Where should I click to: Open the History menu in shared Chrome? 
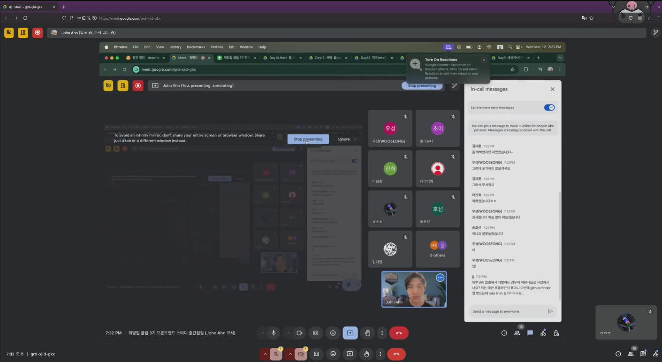pos(175,47)
